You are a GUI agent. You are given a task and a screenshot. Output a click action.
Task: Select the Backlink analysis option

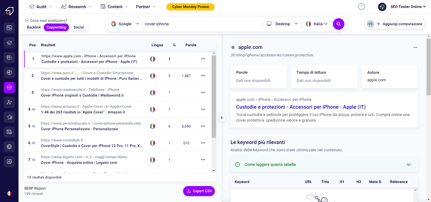point(34,27)
